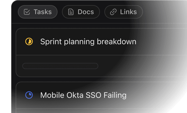187x113 pixels.
Task: Select the Links tab label
Action: pyautogui.click(x=128, y=12)
